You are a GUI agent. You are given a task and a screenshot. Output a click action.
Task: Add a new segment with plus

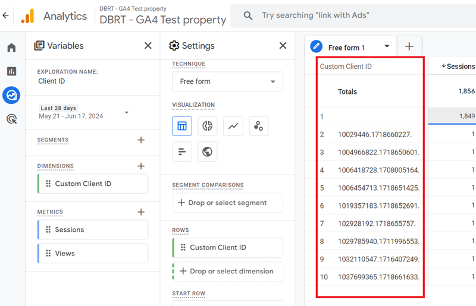pos(141,140)
